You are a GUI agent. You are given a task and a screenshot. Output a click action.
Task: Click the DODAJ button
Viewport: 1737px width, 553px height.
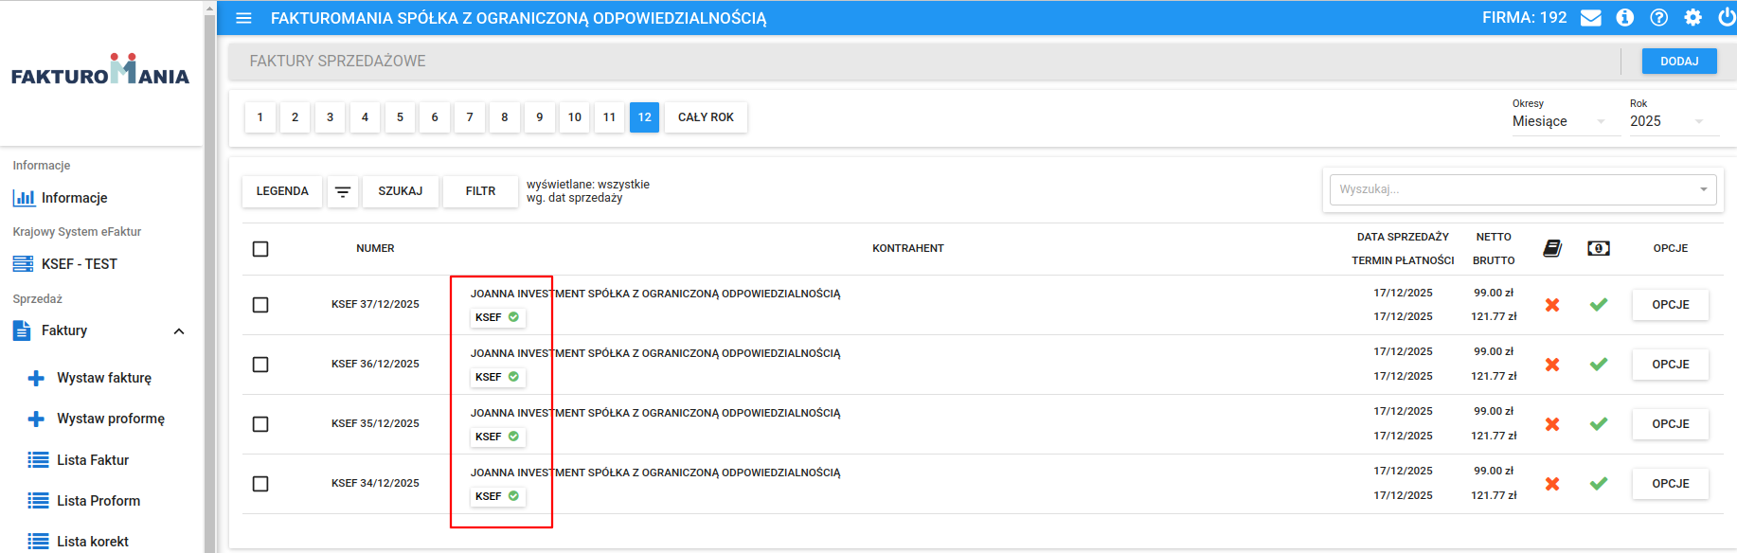[x=1679, y=62]
